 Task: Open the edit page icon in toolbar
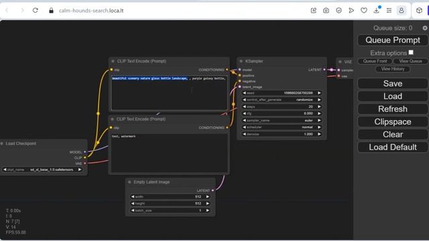click(314, 11)
